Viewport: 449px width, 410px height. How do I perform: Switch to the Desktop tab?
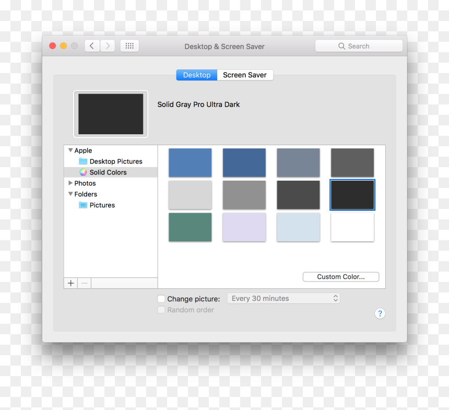[197, 75]
